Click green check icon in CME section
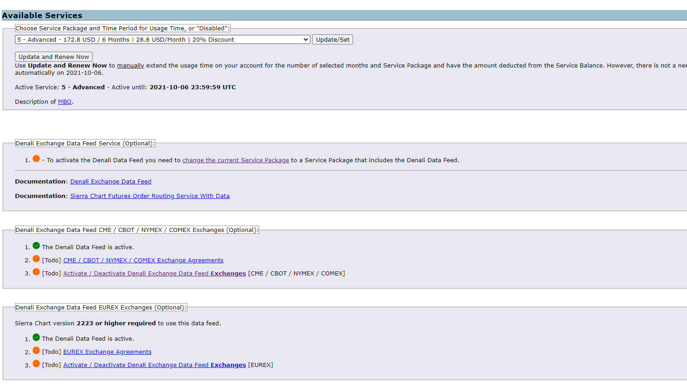This screenshot has width=687, height=386. tap(36, 246)
